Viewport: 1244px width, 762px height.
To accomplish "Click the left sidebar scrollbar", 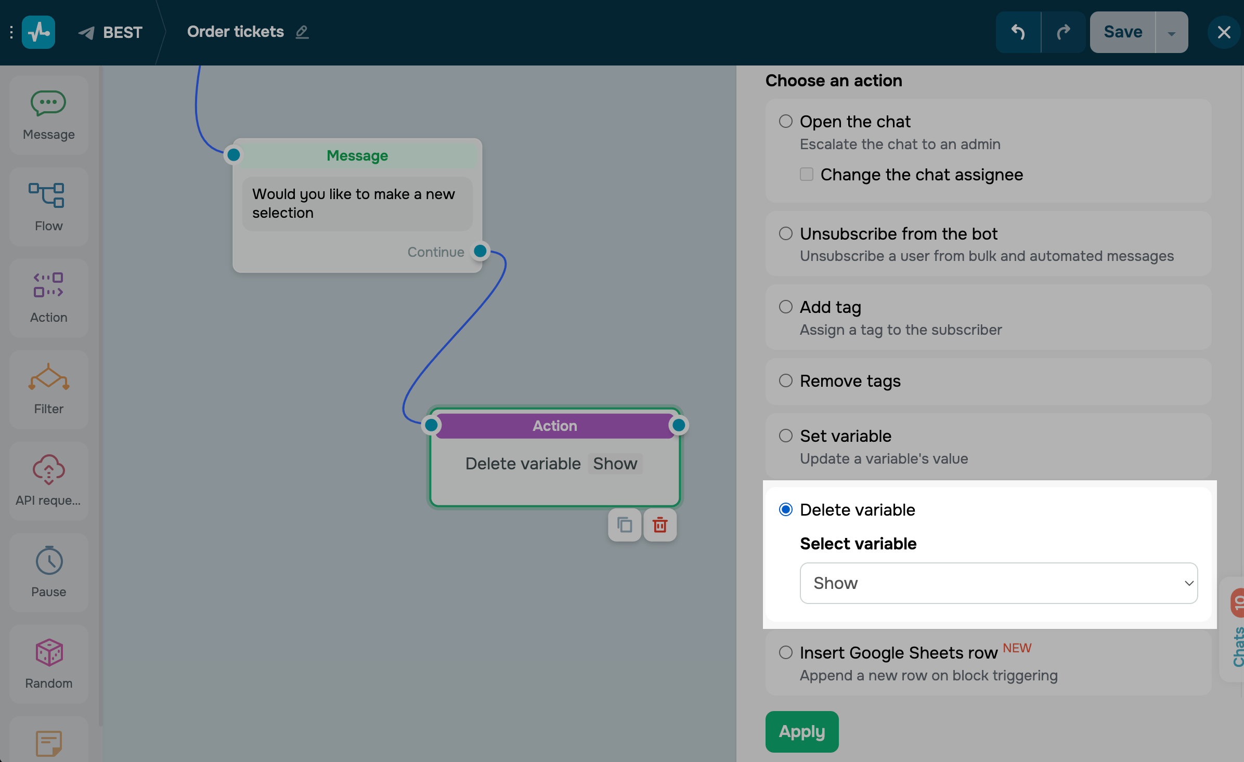I will (x=101, y=395).
